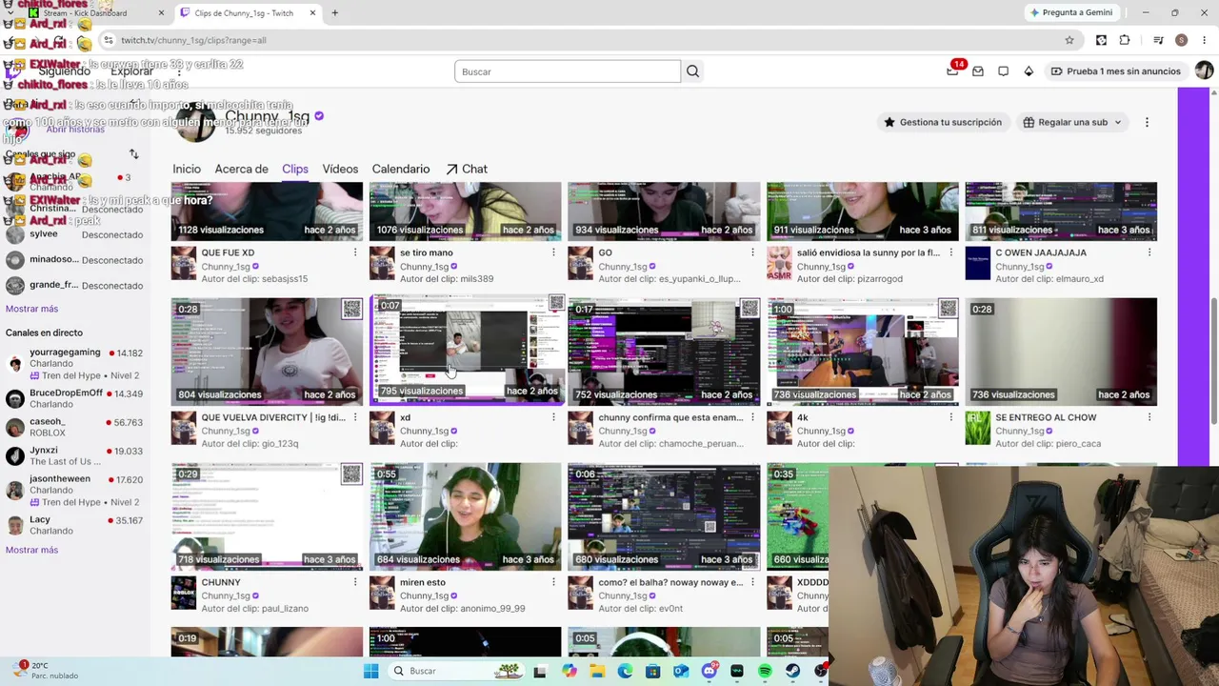Open the Twitch user avatar menu
Viewport: 1219px width, 686px height.
tap(1204, 71)
